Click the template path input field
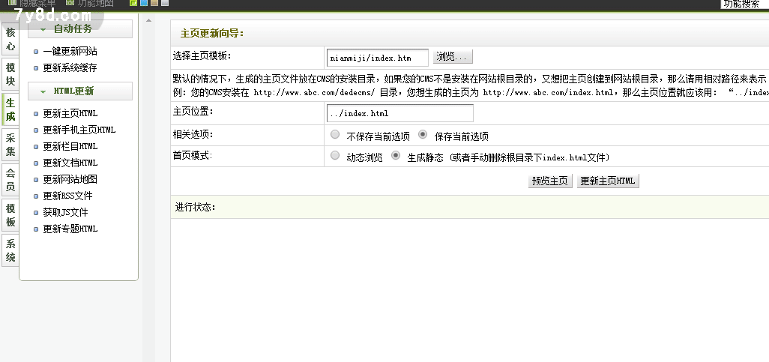The height and width of the screenshot is (362, 769). click(378, 58)
